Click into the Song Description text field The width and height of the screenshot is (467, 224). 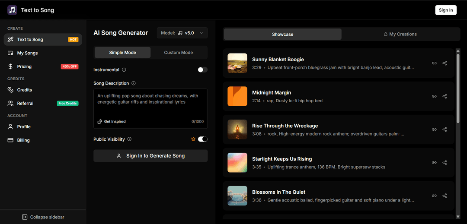click(150, 106)
